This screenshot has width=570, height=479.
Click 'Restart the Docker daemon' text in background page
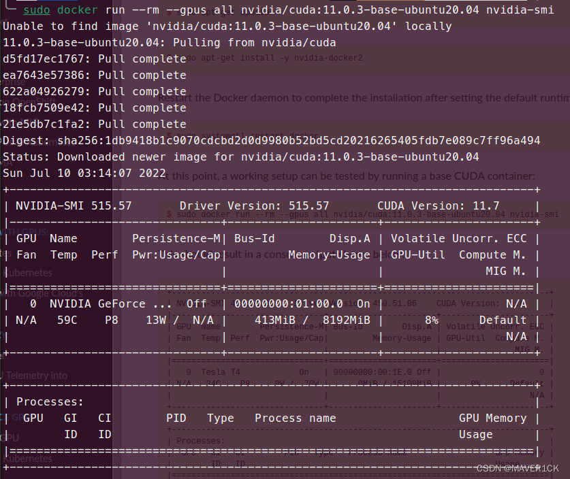coord(364,98)
